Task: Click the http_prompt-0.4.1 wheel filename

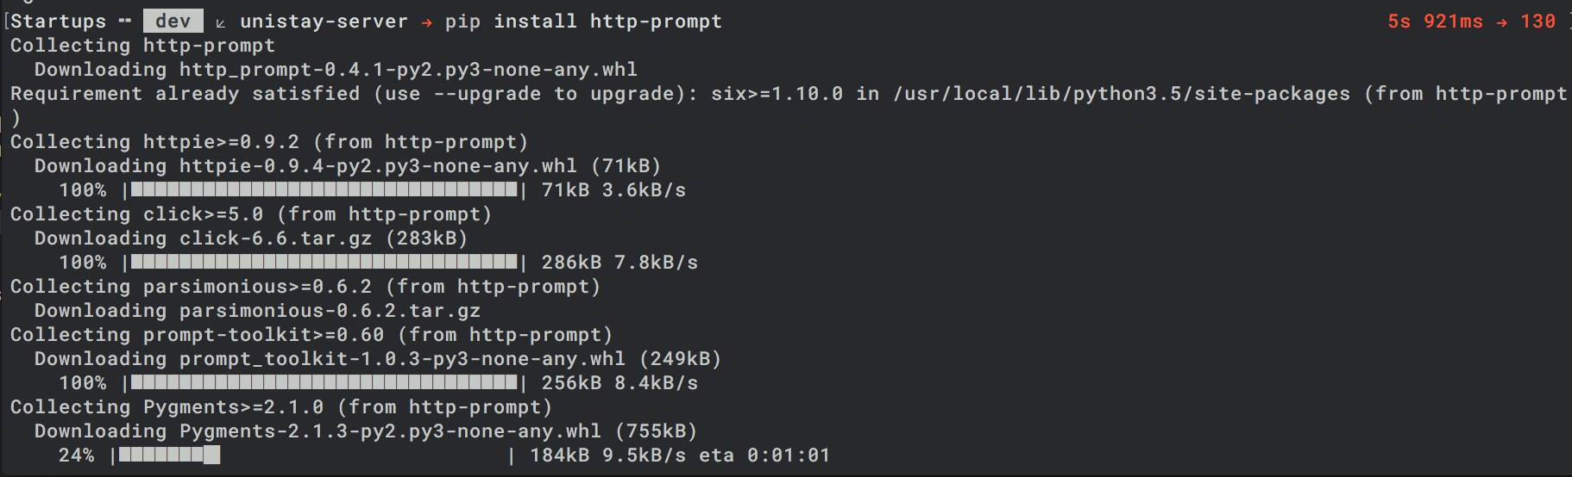Action: (x=408, y=70)
